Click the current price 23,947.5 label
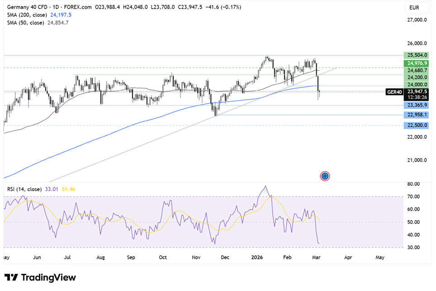The width and height of the screenshot is (436, 291). (x=417, y=92)
